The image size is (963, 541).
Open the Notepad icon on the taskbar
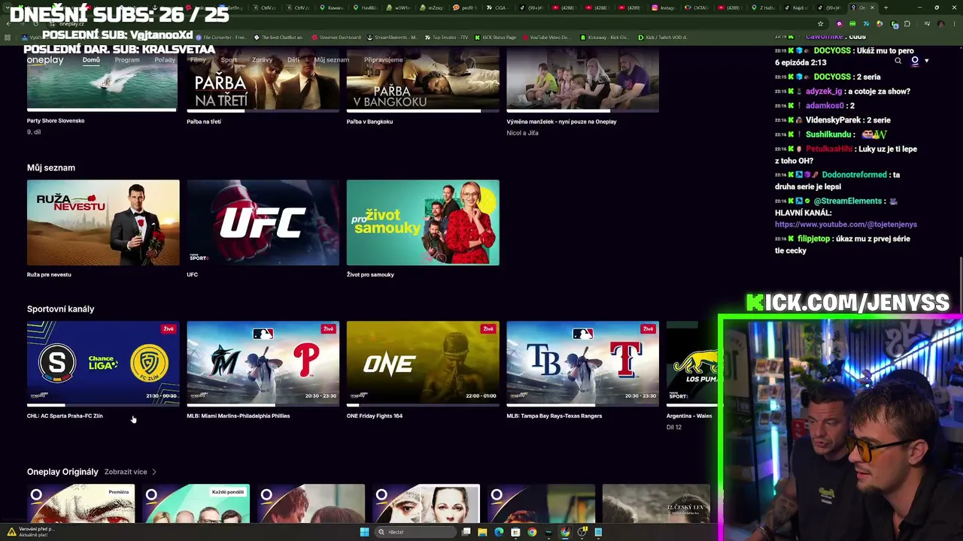tap(598, 532)
